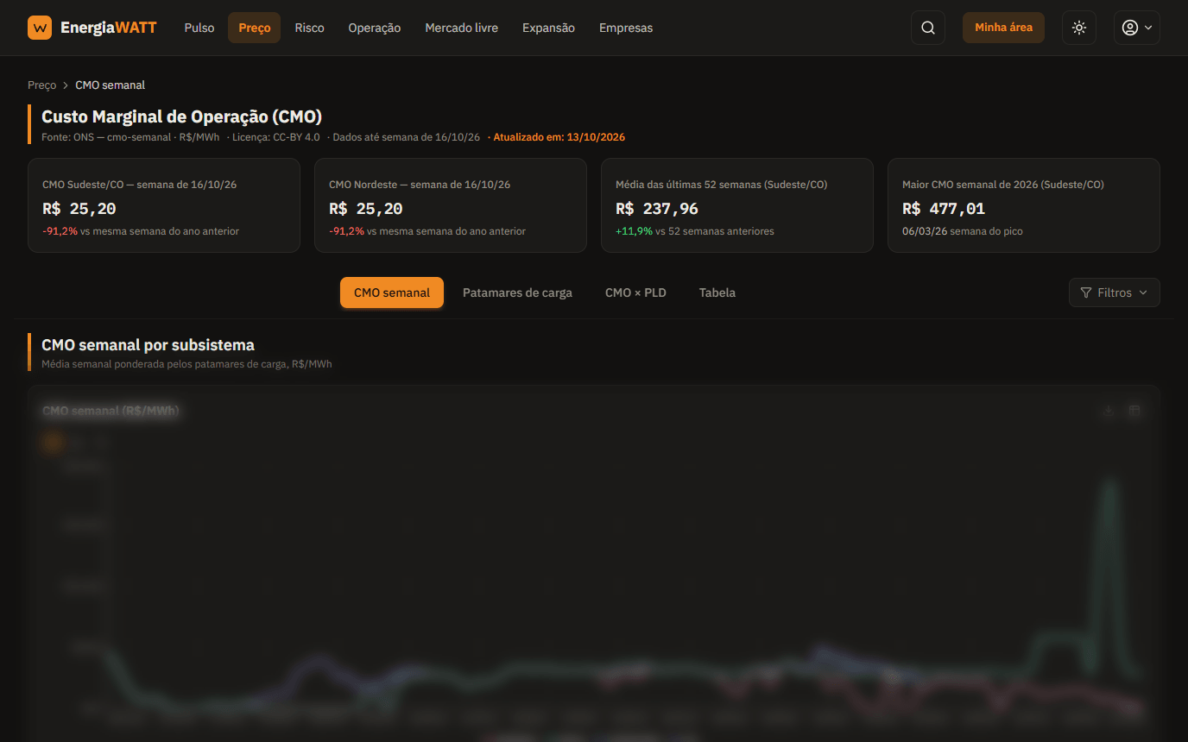
Task: Open the user account dropdown menu
Action: (x=1137, y=28)
